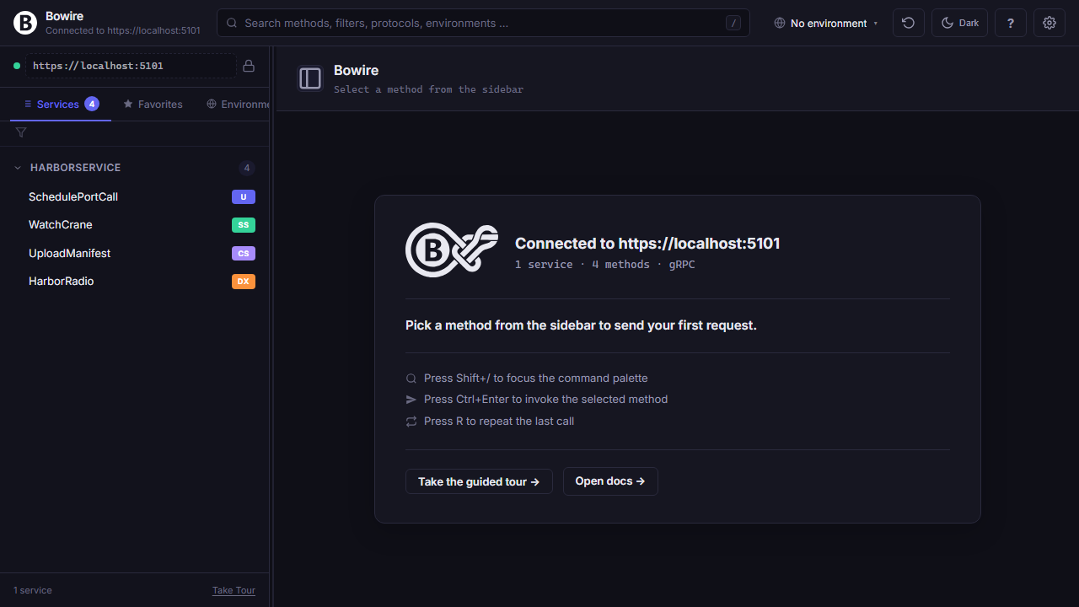The width and height of the screenshot is (1079, 607).
Task: Switch to the Favorites tab
Action: click(x=153, y=105)
